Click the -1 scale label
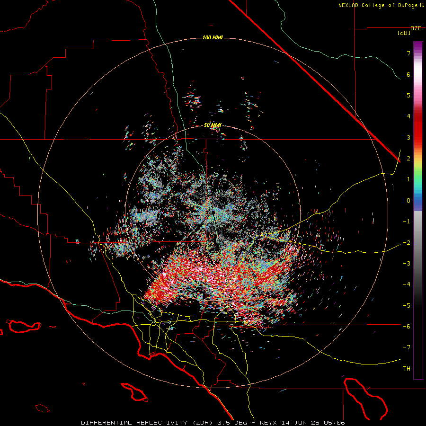The height and width of the screenshot is (426, 426). point(407,222)
